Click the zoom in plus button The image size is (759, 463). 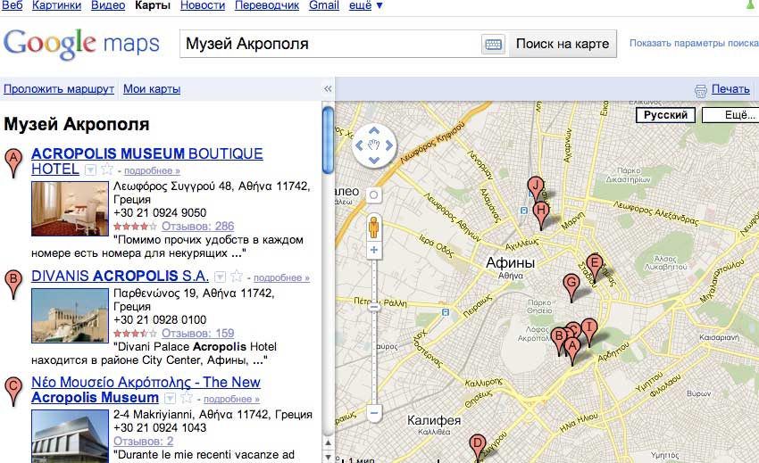click(x=374, y=252)
